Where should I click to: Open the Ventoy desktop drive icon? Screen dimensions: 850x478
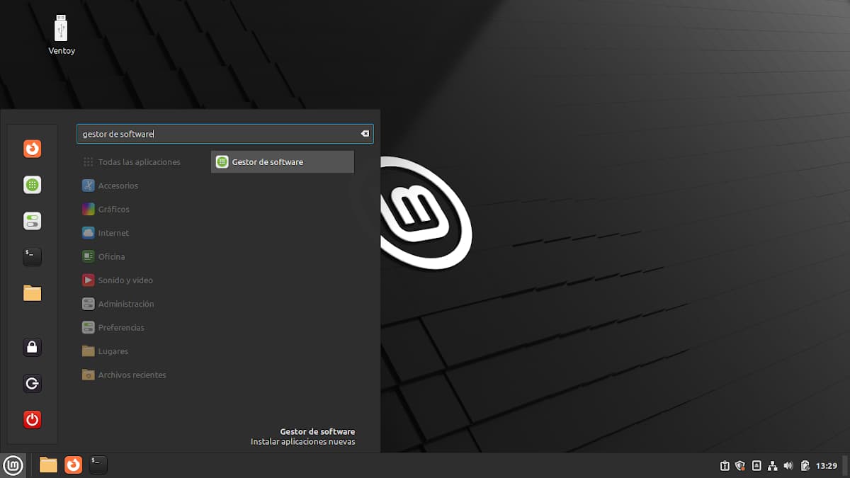(62, 30)
